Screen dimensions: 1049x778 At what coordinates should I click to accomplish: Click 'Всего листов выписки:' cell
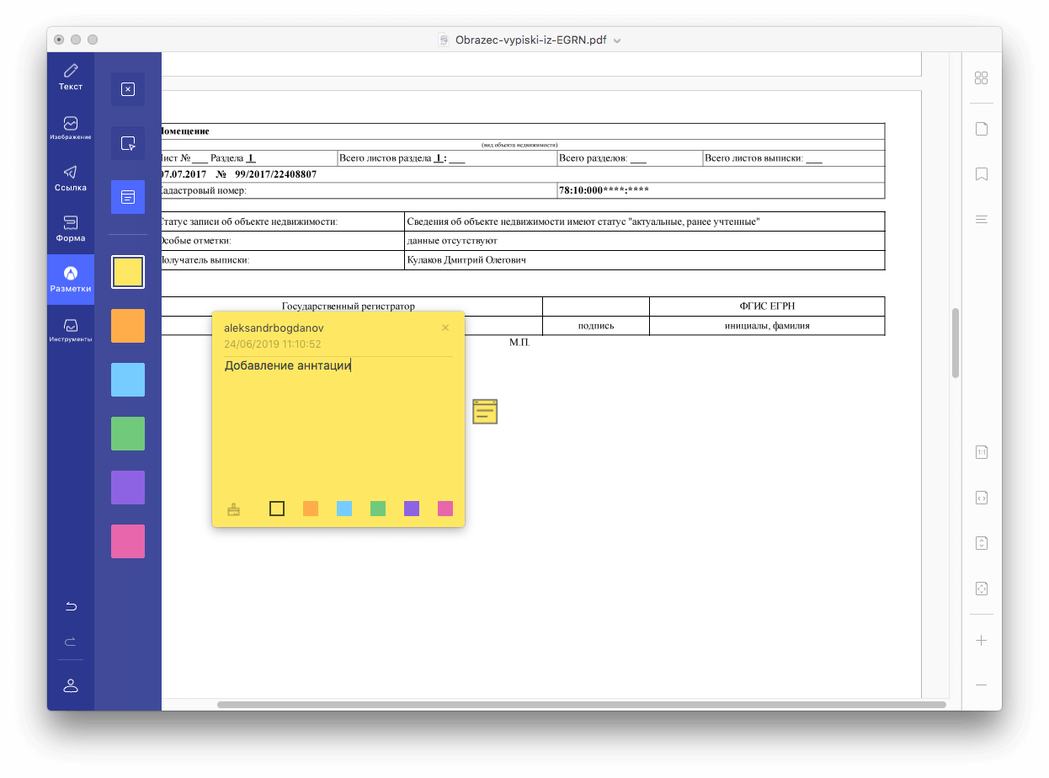pyautogui.click(x=793, y=157)
